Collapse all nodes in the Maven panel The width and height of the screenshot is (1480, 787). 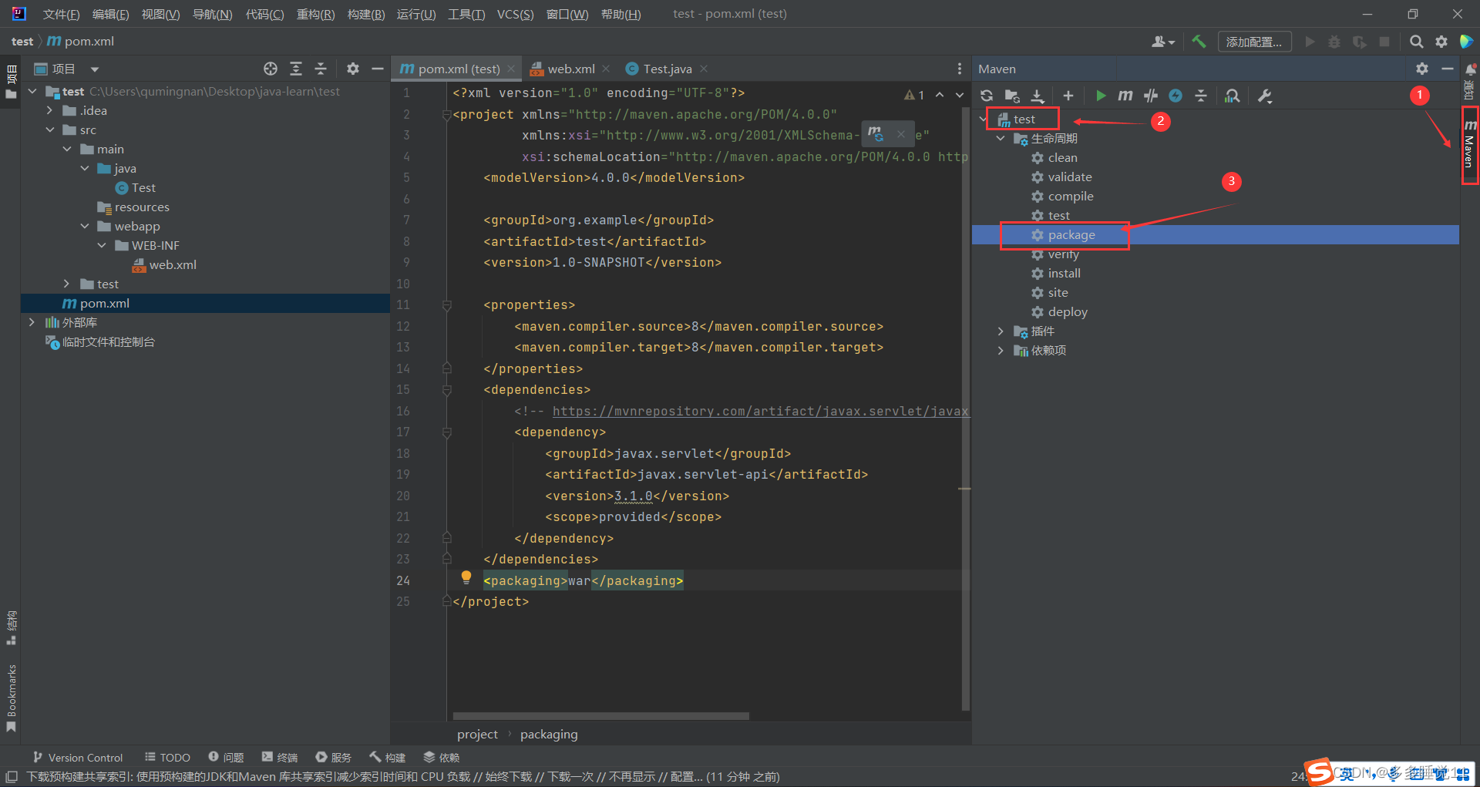click(1201, 96)
